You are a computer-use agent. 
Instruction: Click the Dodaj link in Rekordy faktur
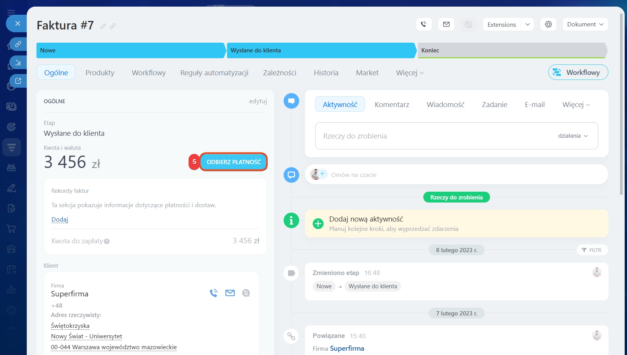(60, 220)
